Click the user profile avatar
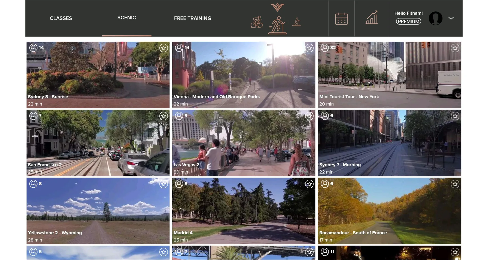Image resolution: width=488 pixels, height=260 pixels. tap(435, 18)
